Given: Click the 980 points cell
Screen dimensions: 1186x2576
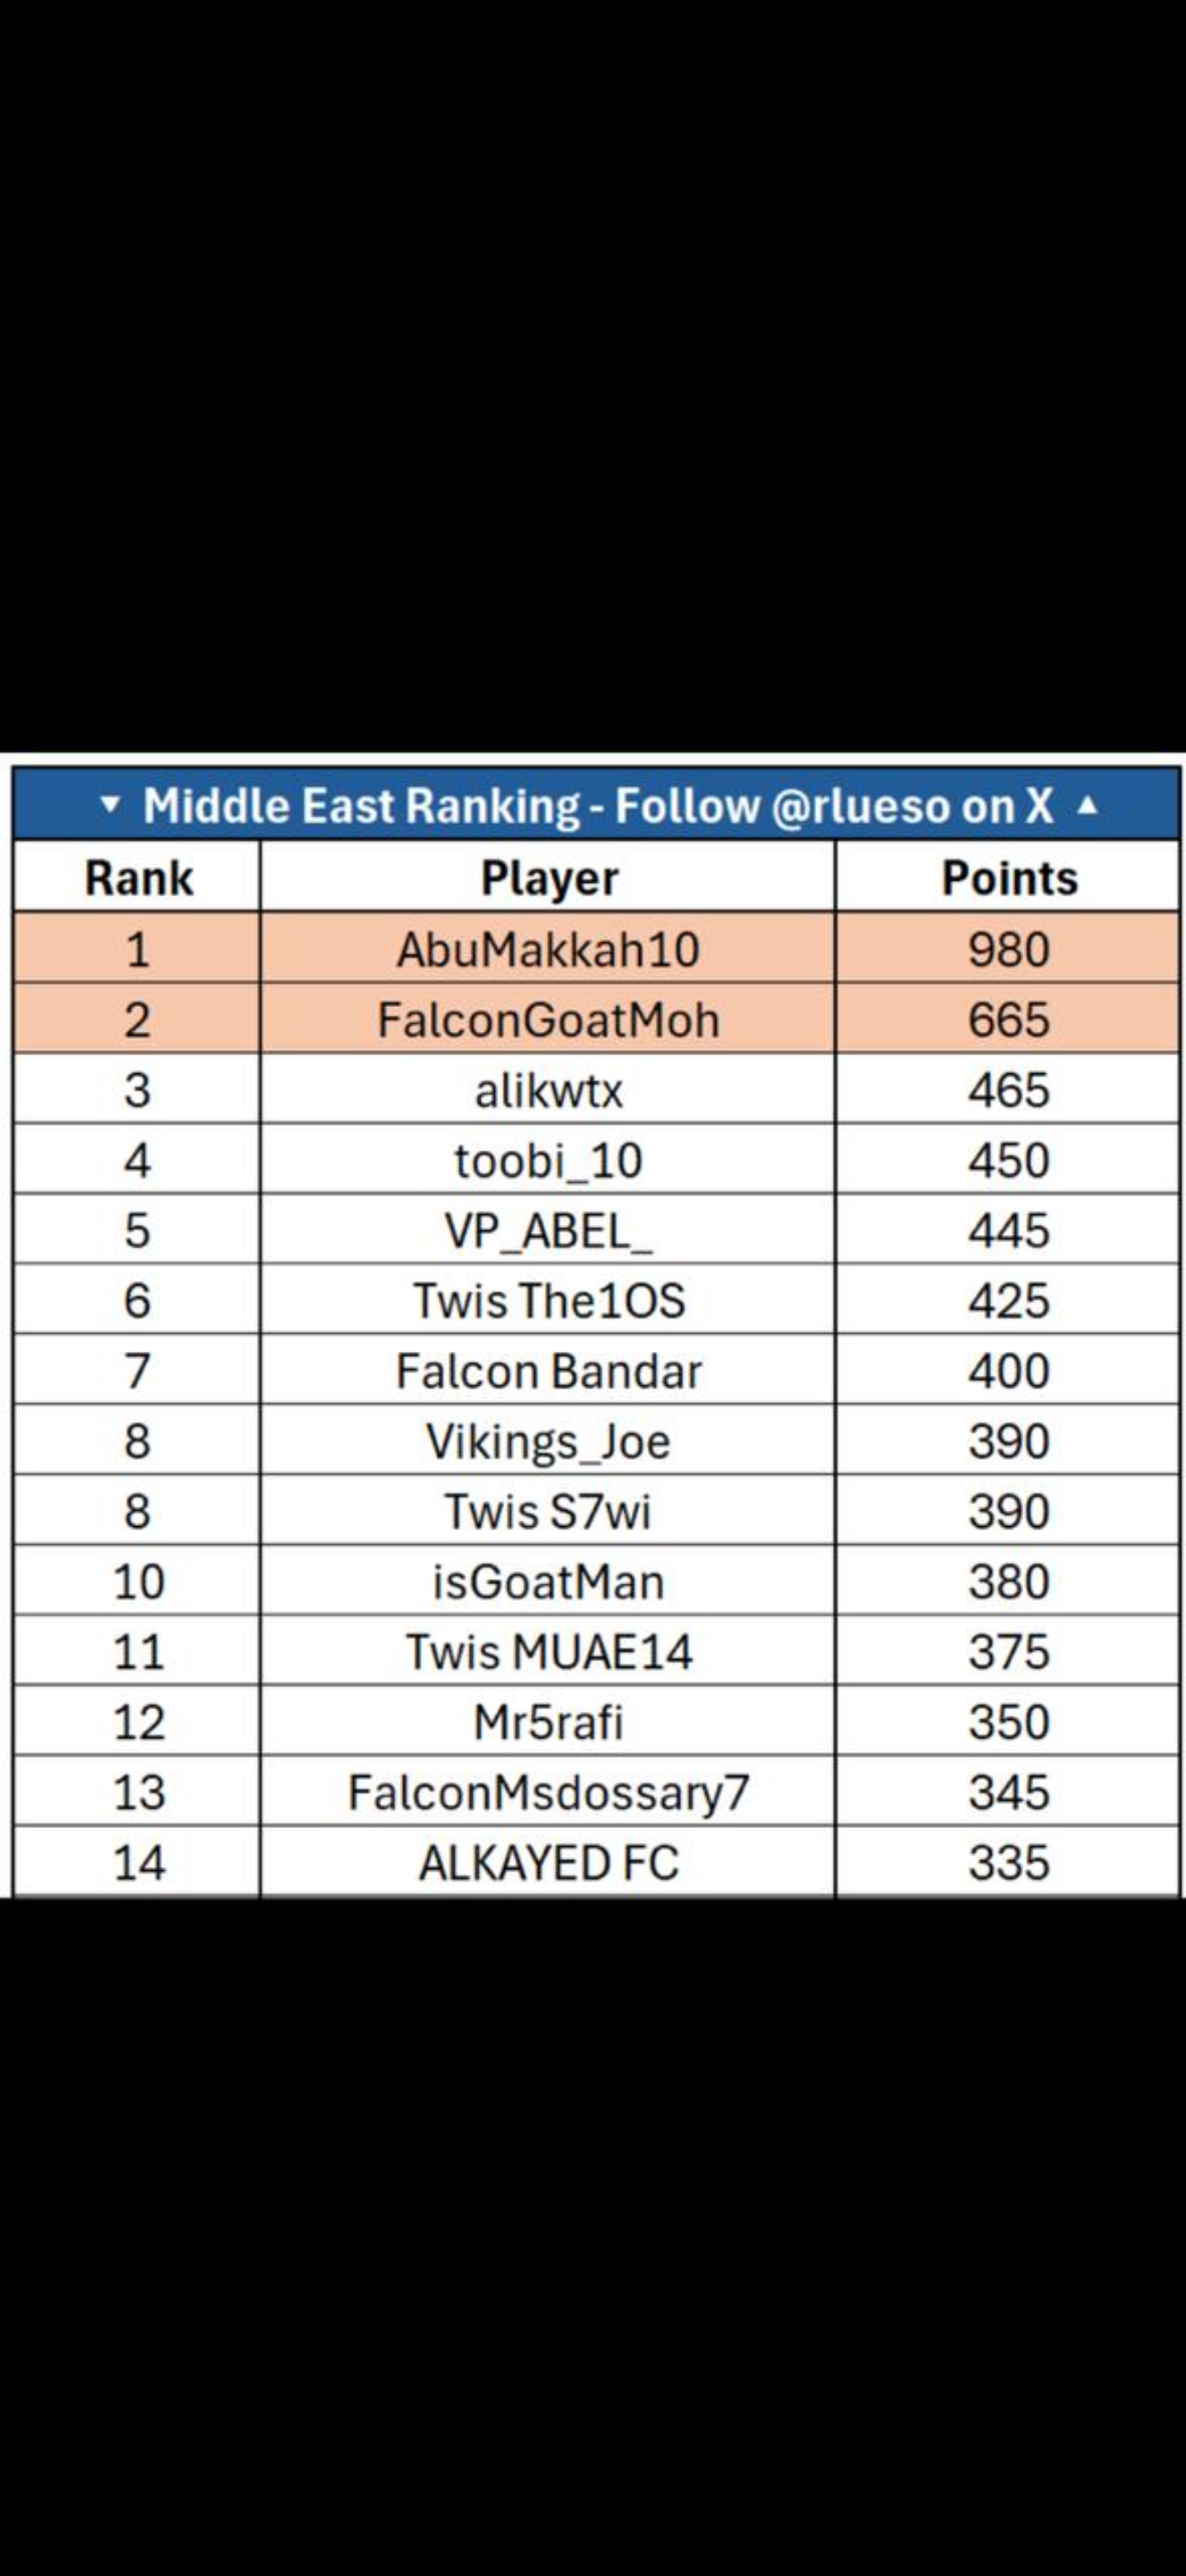Looking at the screenshot, I should click(1008, 948).
